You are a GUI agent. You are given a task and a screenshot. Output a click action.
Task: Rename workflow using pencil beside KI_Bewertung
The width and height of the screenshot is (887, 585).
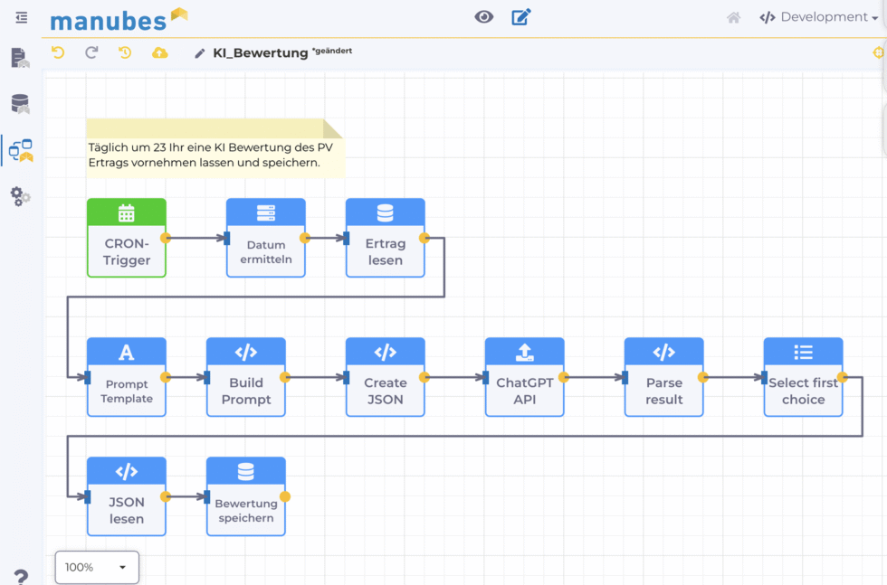[x=200, y=53]
